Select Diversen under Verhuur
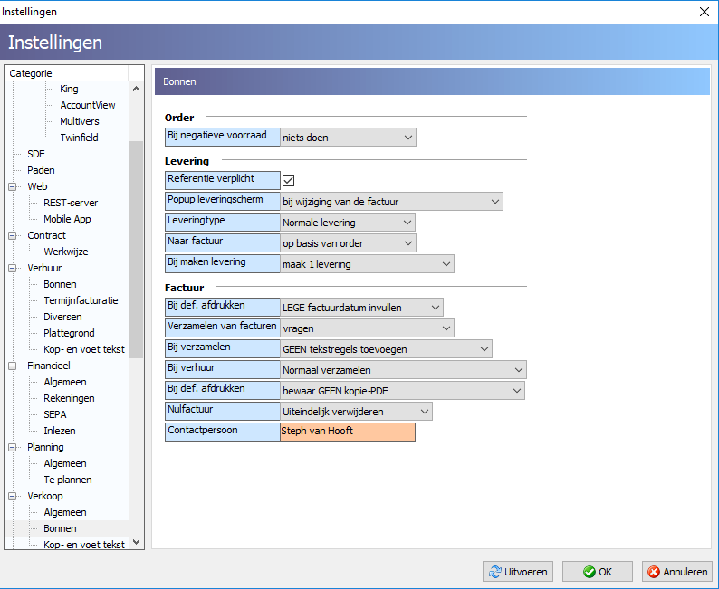 pos(62,317)
